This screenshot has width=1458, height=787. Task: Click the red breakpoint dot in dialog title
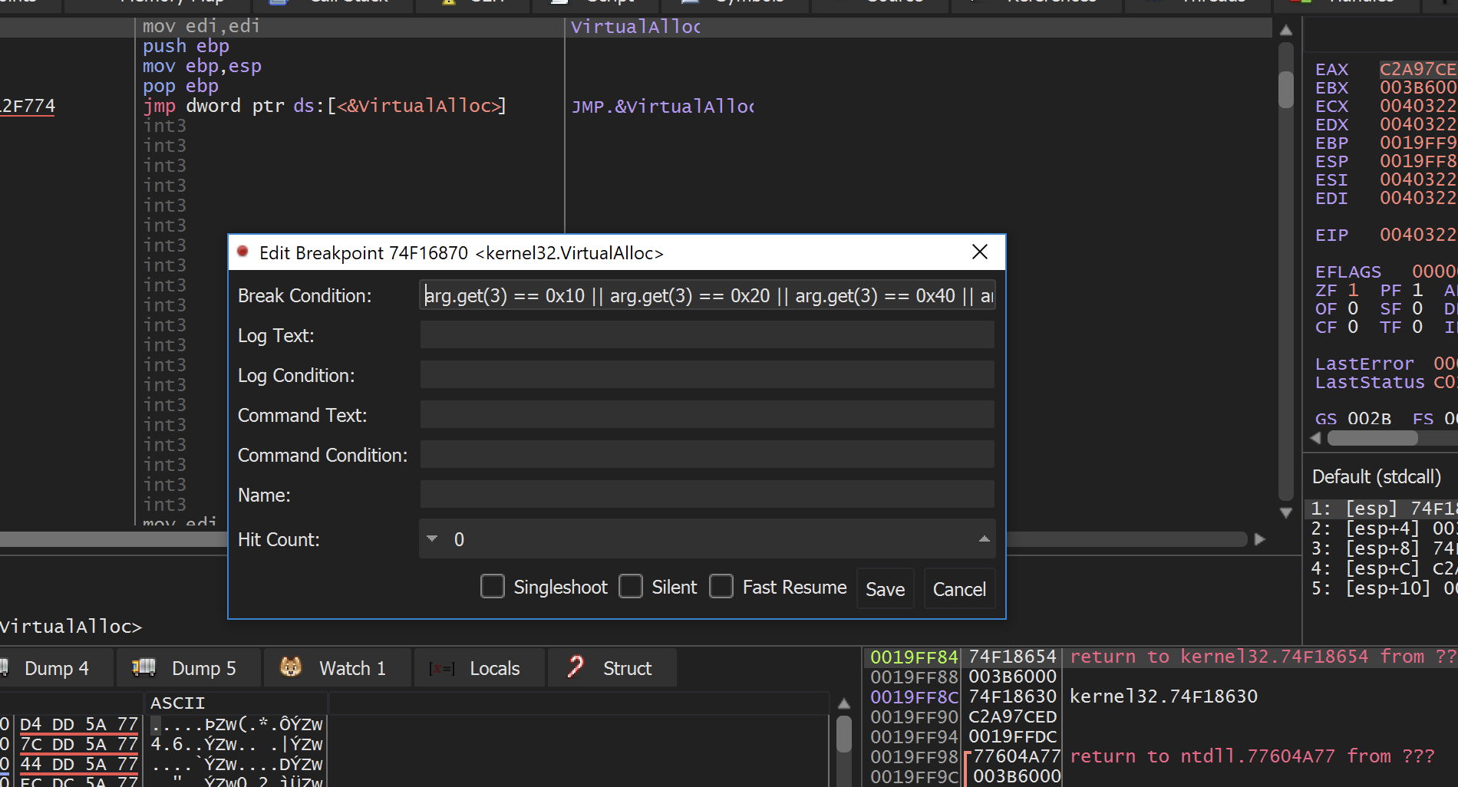click(x=242, y=252)
